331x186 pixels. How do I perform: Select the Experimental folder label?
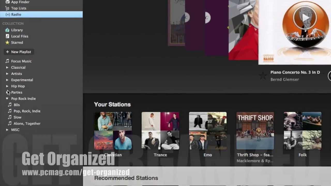22,80
